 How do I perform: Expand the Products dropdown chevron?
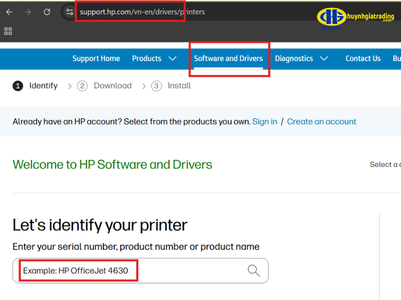pyautogui.click(x=172, y=58)
